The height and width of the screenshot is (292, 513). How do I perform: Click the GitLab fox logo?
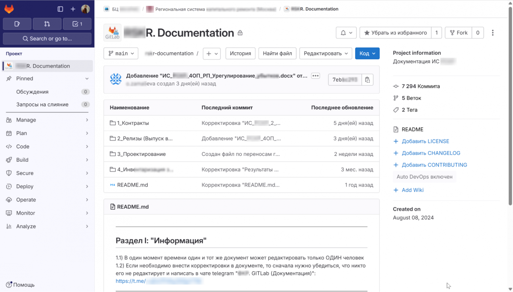[x=9, y=9]
